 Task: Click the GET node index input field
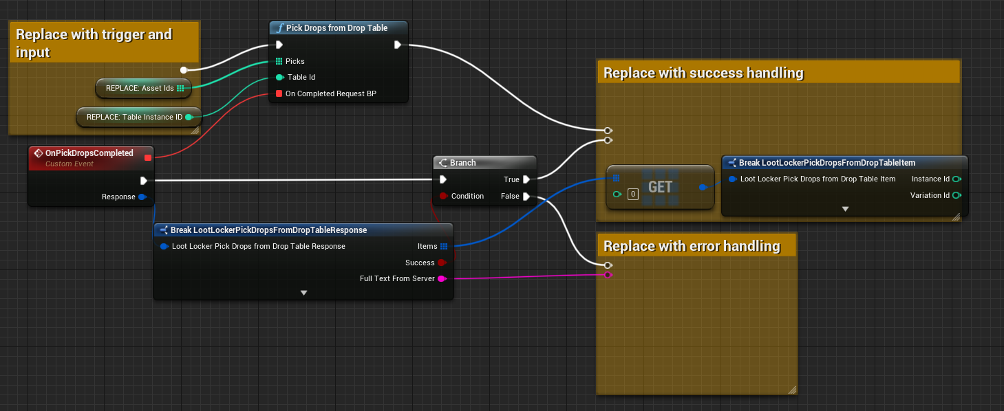point(633,195)
